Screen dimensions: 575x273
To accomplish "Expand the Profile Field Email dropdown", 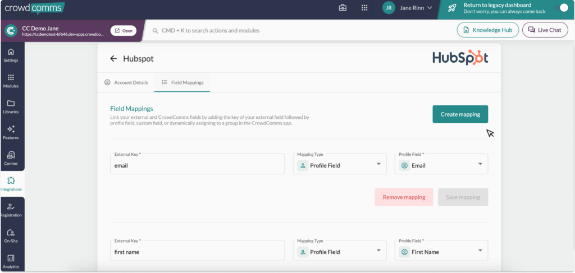I will point(441,164).
